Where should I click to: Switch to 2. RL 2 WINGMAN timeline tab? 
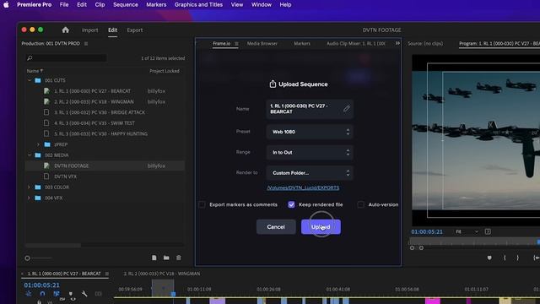161,274
